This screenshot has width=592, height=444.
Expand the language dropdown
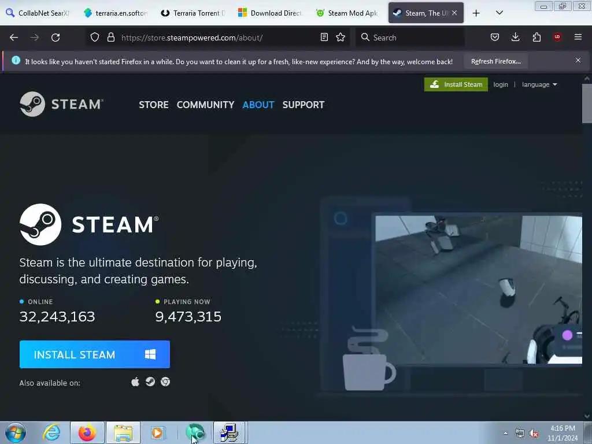[x=539, y=84]
